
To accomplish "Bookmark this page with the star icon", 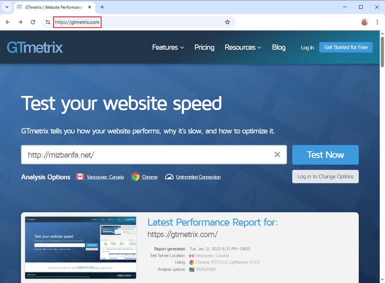I will (227, 22).
